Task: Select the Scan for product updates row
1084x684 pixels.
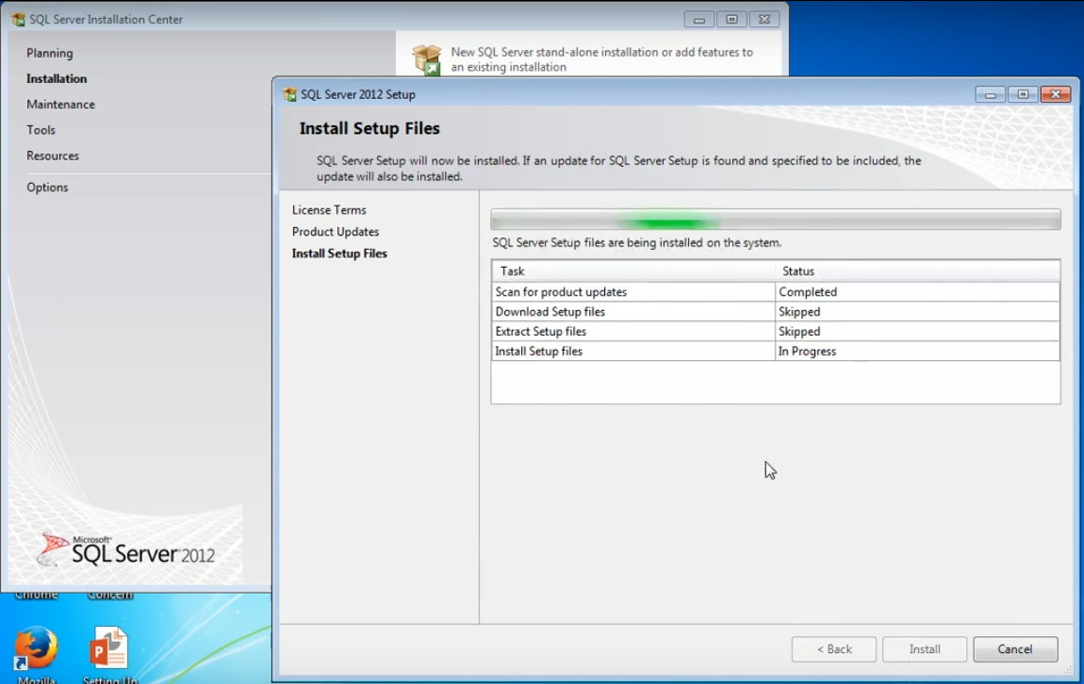Action: tap(775, 291)
